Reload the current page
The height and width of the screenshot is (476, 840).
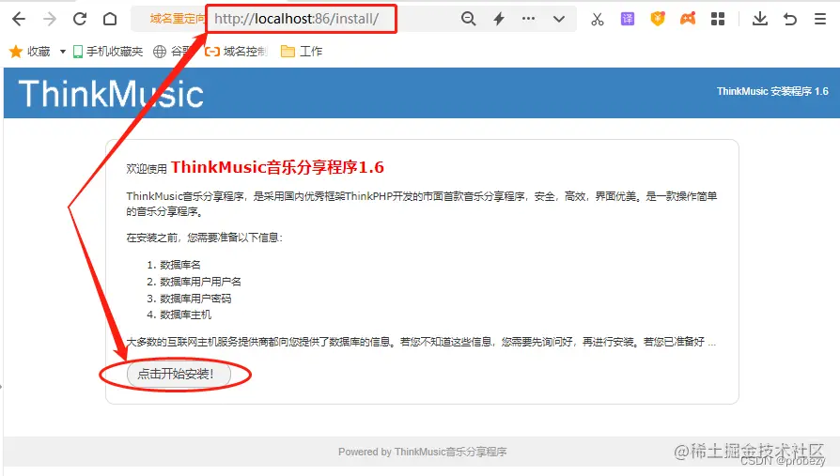point(80,20)
